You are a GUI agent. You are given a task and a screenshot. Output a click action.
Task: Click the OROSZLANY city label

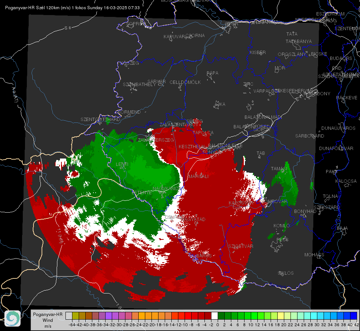coord(292,54)
